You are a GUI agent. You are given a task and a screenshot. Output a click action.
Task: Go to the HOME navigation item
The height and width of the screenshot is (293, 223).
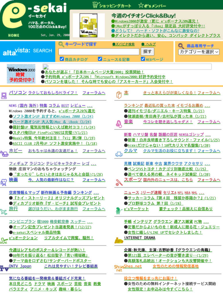point(14,35)
